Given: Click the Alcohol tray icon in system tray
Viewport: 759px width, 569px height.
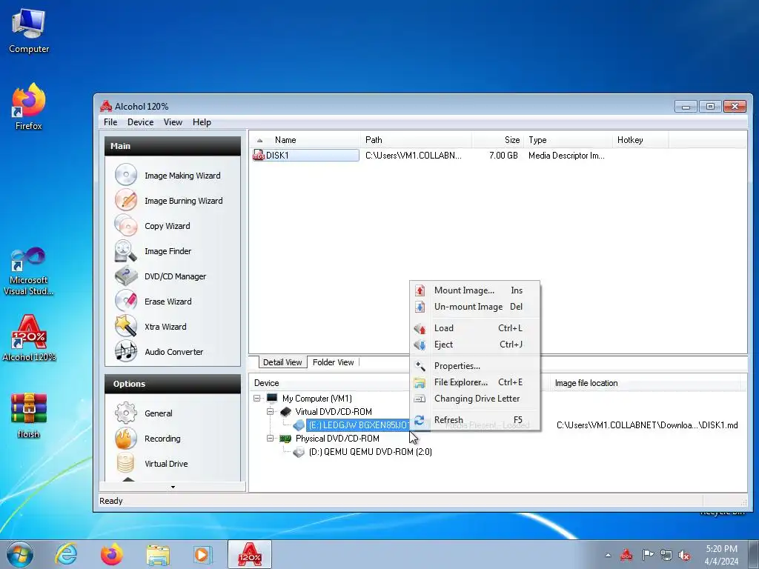Looking at the screenshot, I should click(x=626, y=554).
